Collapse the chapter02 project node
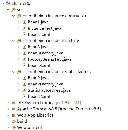The height and width of the screenshot is (130, 128). coord(3,4)
